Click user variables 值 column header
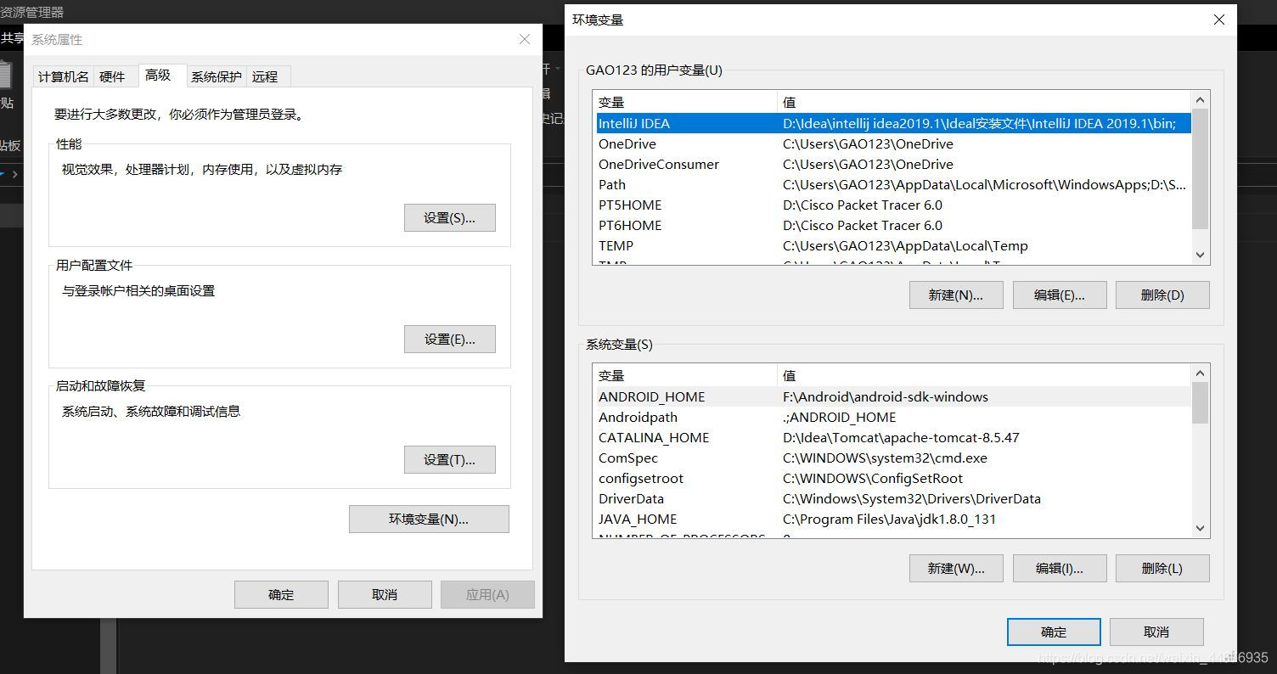 (984, 102)
